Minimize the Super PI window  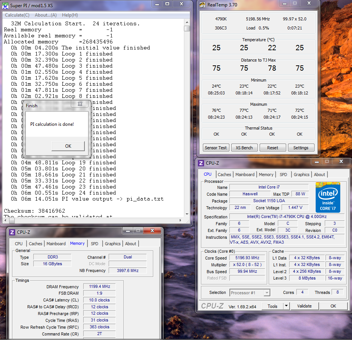[157, 4]
